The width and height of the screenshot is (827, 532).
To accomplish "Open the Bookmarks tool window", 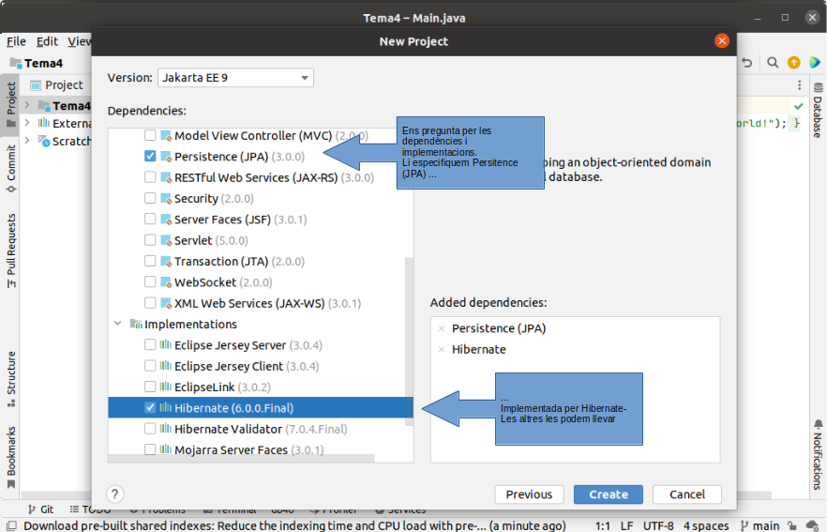I will pos(10,457).
